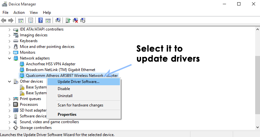Viewport: 260px width, 137px height.
Task: Choose Properties from the context menu
Action: point(84,114)
